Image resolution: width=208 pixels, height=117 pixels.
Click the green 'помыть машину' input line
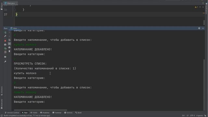pos(25,92)
